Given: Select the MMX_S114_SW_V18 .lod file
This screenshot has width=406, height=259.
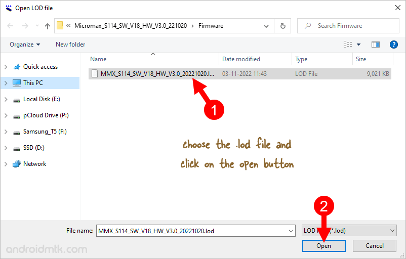Looking at the screenshot, I should point(157,74).
